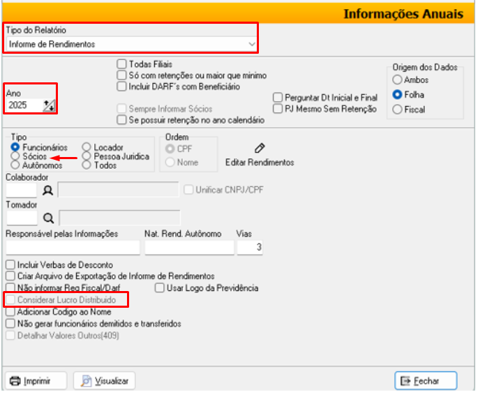Screen dimensions: 478x395
Task: Enable the Todas Filiais checkbox
Action: 122,64
